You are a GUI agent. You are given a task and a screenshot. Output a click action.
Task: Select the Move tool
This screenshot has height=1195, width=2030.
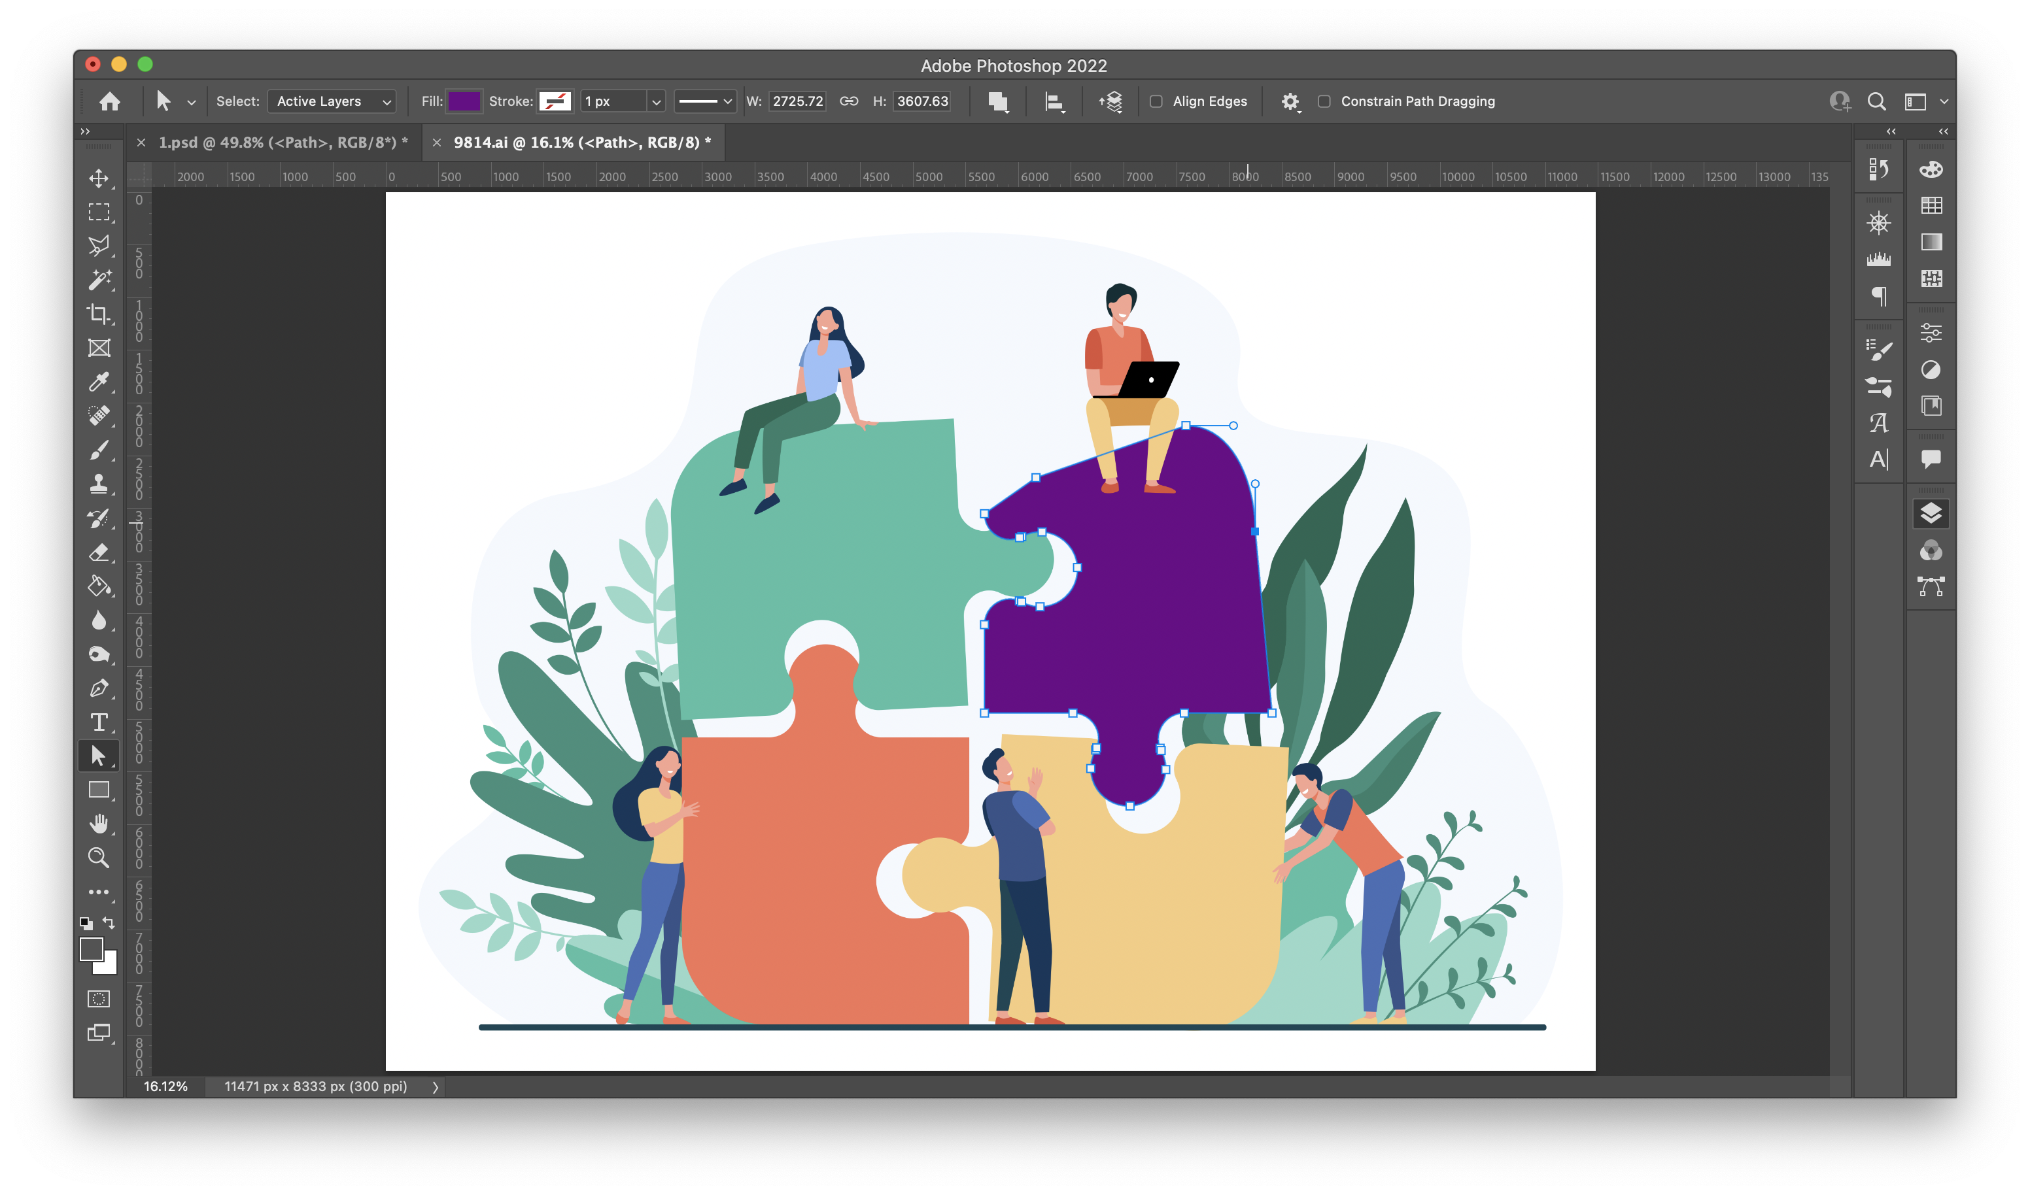99,178
